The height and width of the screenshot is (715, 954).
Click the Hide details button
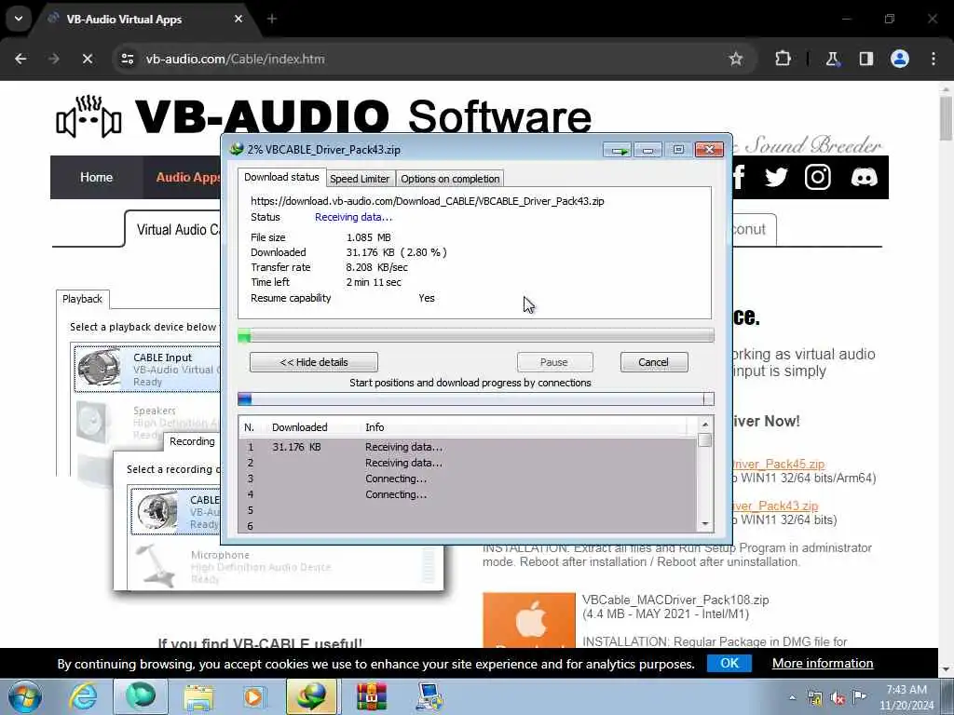(x=313, y=362)
